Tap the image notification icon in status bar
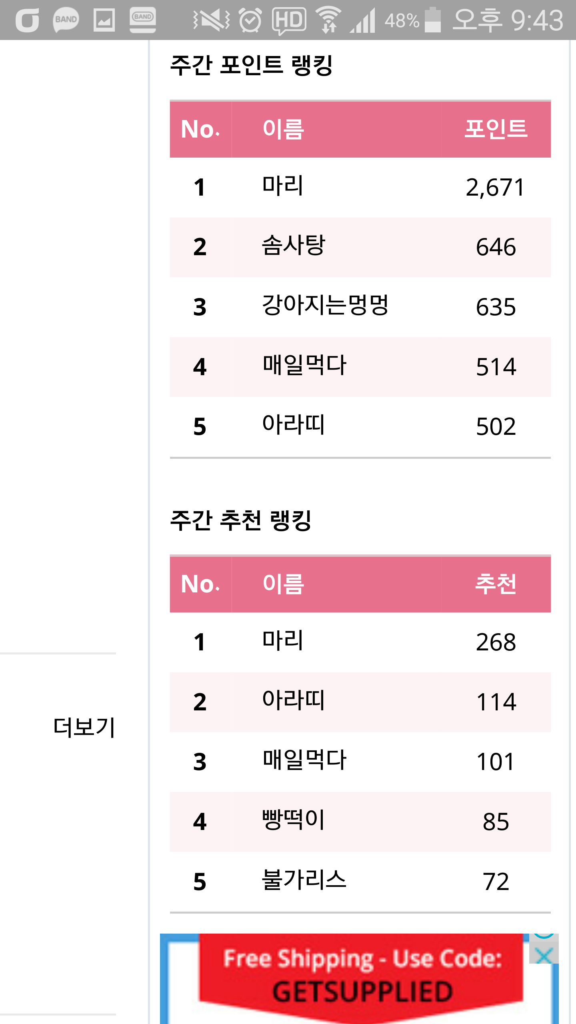Viewport: 576px width, 1024px height. [x=104, y=20]
